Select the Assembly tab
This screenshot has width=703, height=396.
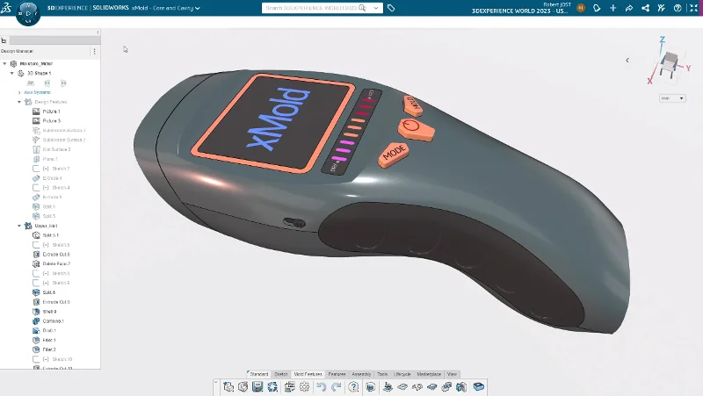click(361, 374)
